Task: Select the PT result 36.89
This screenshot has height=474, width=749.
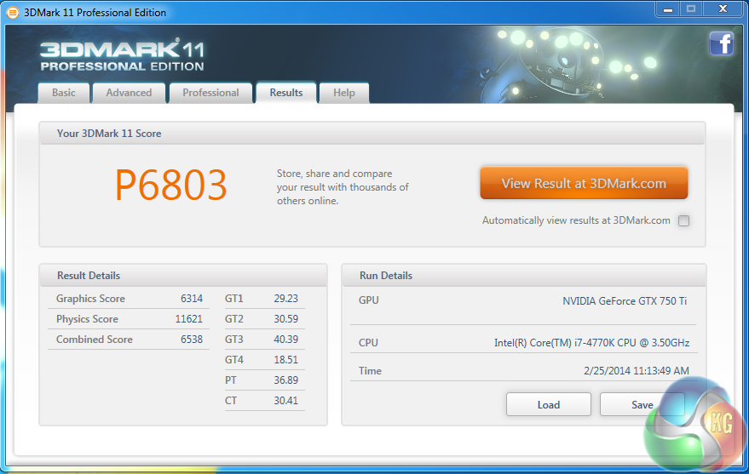Action: tap(285, 380)
